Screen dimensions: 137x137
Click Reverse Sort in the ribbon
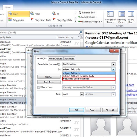coord(87,13)
